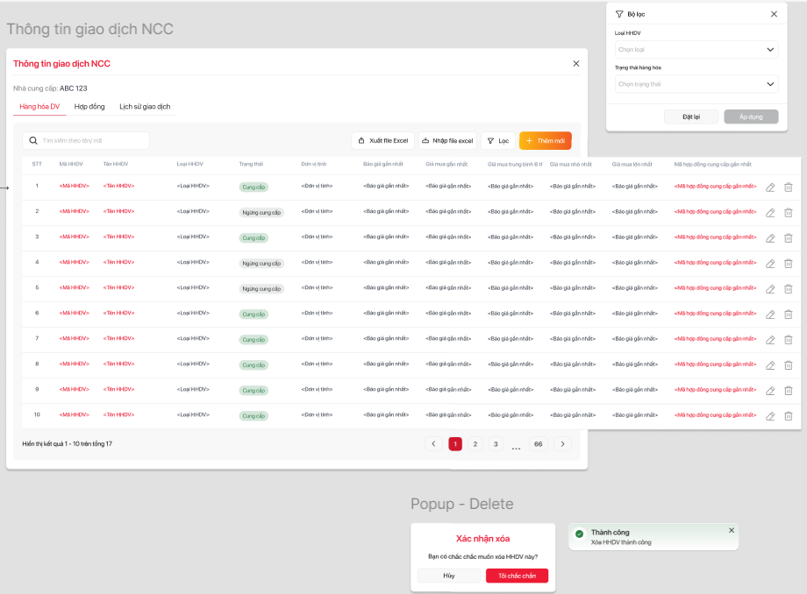Select the Lịch sử giao dịch tab

[145, 107]
